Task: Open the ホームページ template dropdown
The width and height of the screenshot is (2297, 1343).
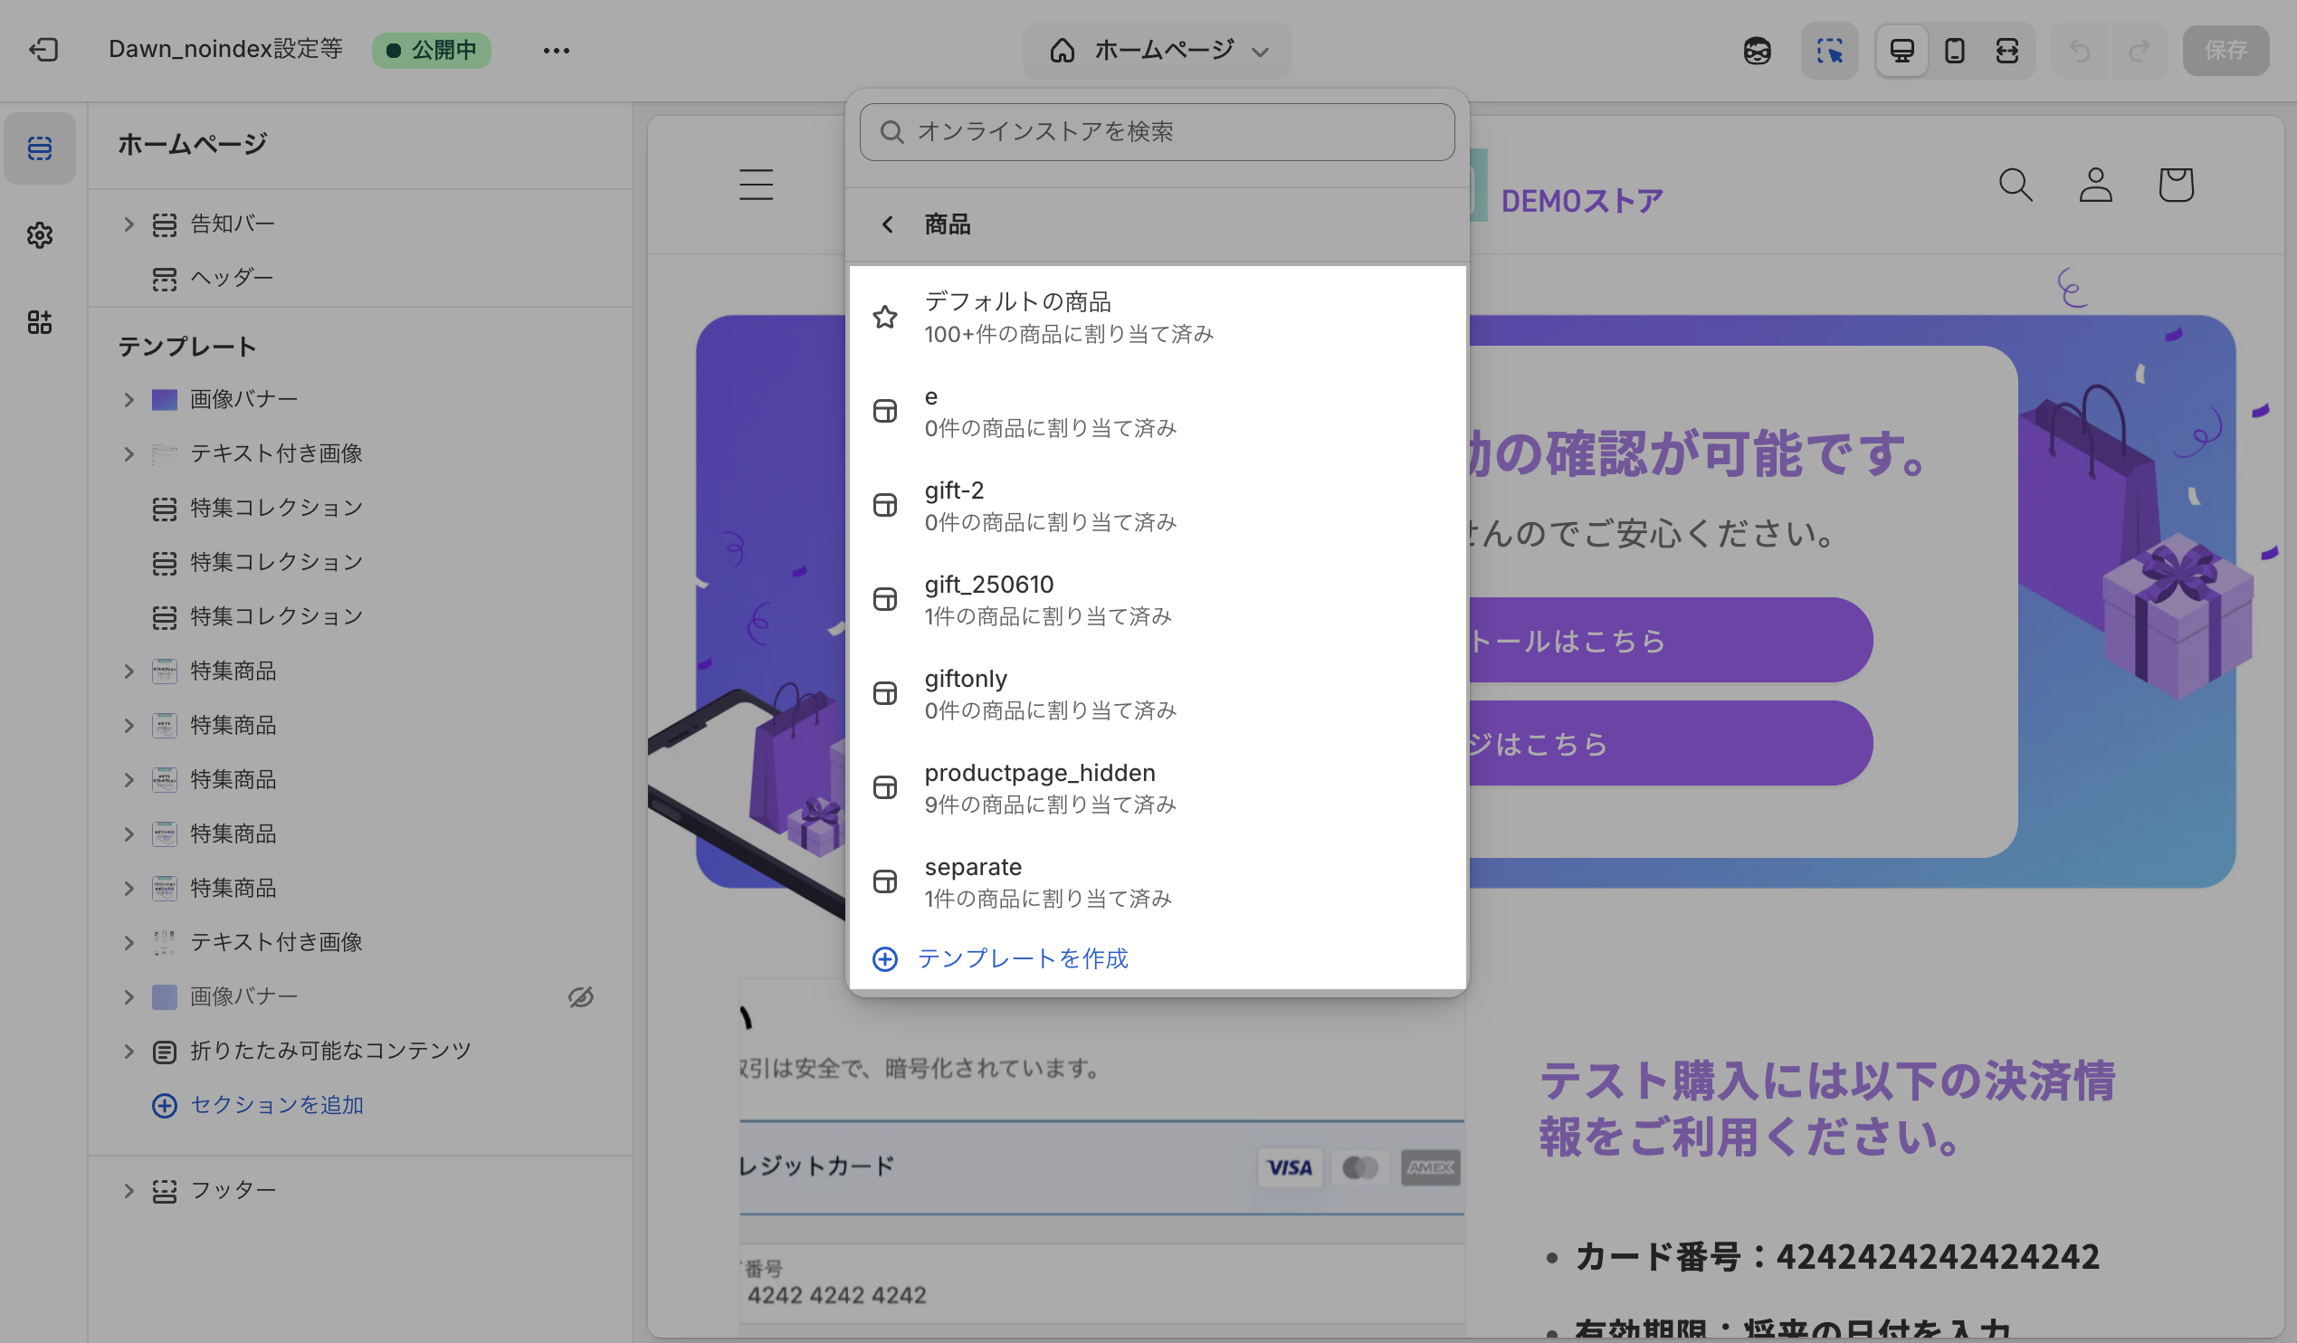Action: pos(1157,50)
